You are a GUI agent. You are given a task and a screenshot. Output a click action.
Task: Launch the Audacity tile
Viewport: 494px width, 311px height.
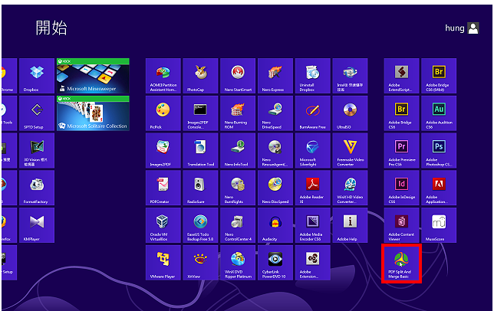[x=275, y=225]
